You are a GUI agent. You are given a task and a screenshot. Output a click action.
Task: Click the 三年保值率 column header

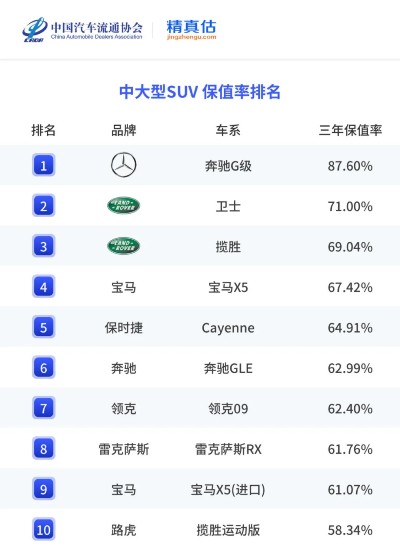[350, 130]
